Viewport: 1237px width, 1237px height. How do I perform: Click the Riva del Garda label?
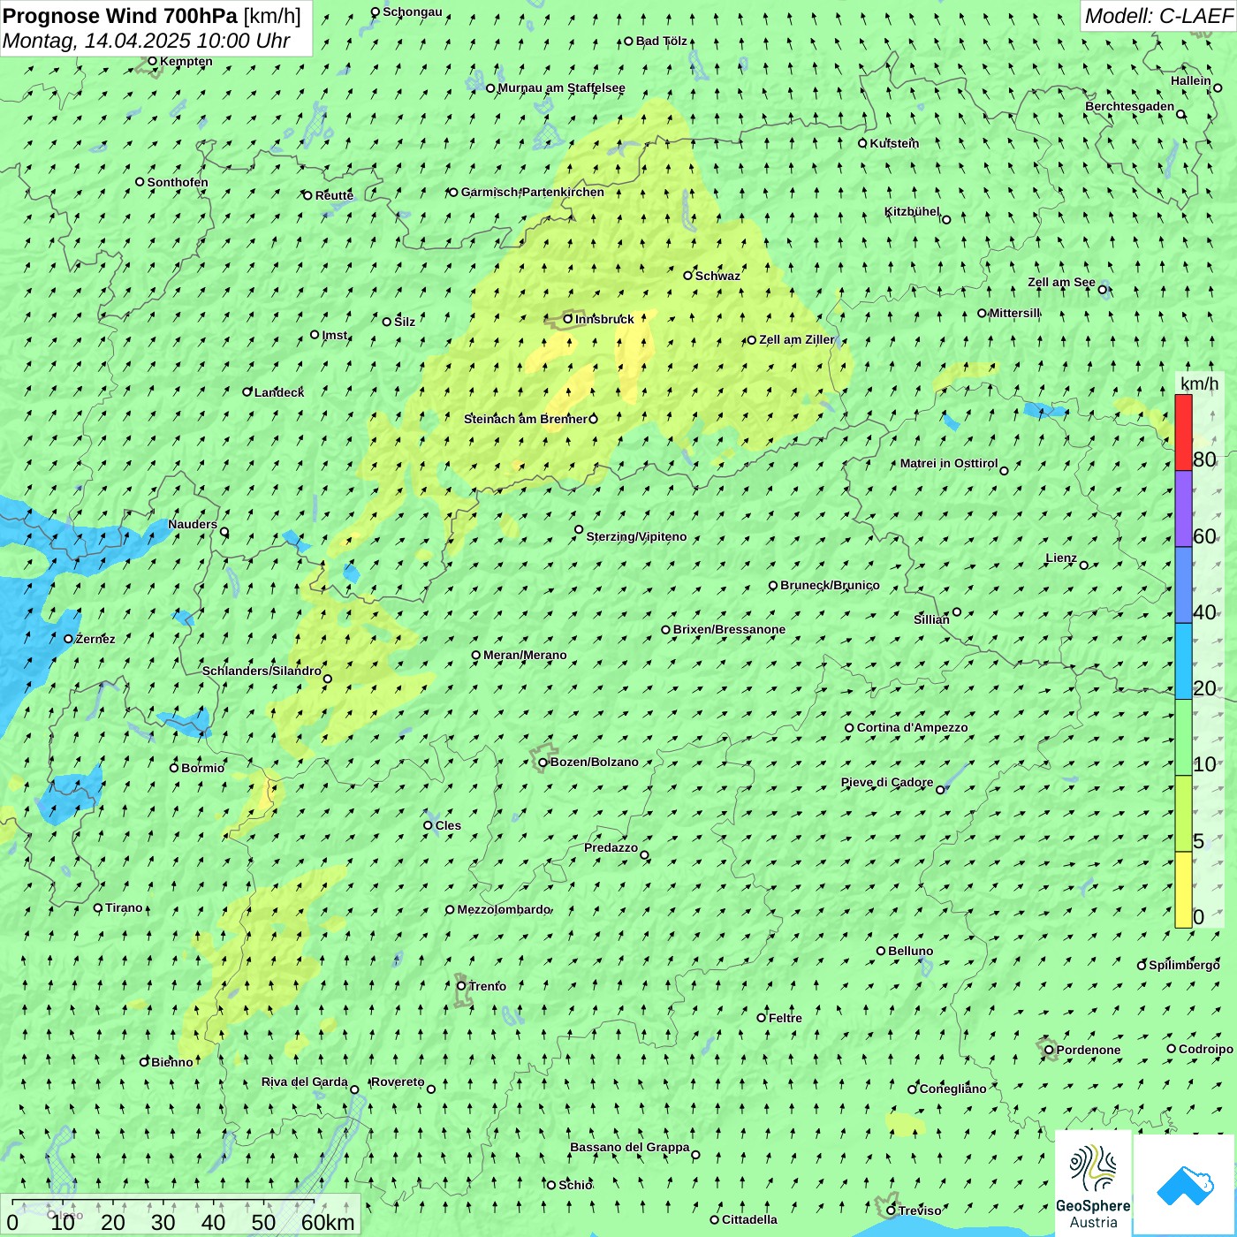click(x=304, y=1081)
